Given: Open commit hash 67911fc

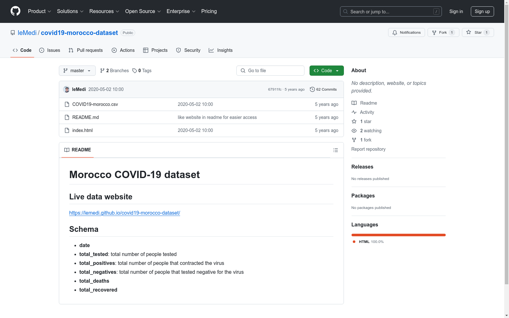Looking at the screenshot, I should tap(275, 89).
